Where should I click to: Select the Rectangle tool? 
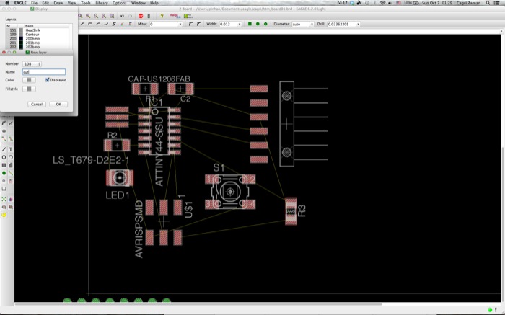pyautogui.click(x=4, y=165)
